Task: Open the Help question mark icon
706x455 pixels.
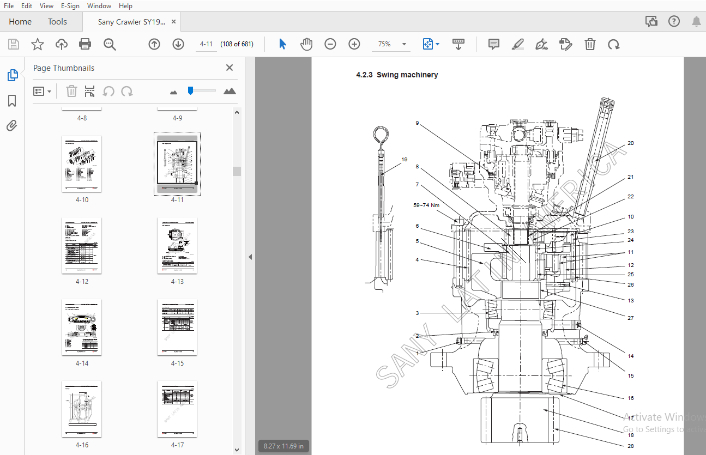Action: pos(674,22)
